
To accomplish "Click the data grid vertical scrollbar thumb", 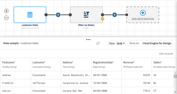I will (175, 76).
